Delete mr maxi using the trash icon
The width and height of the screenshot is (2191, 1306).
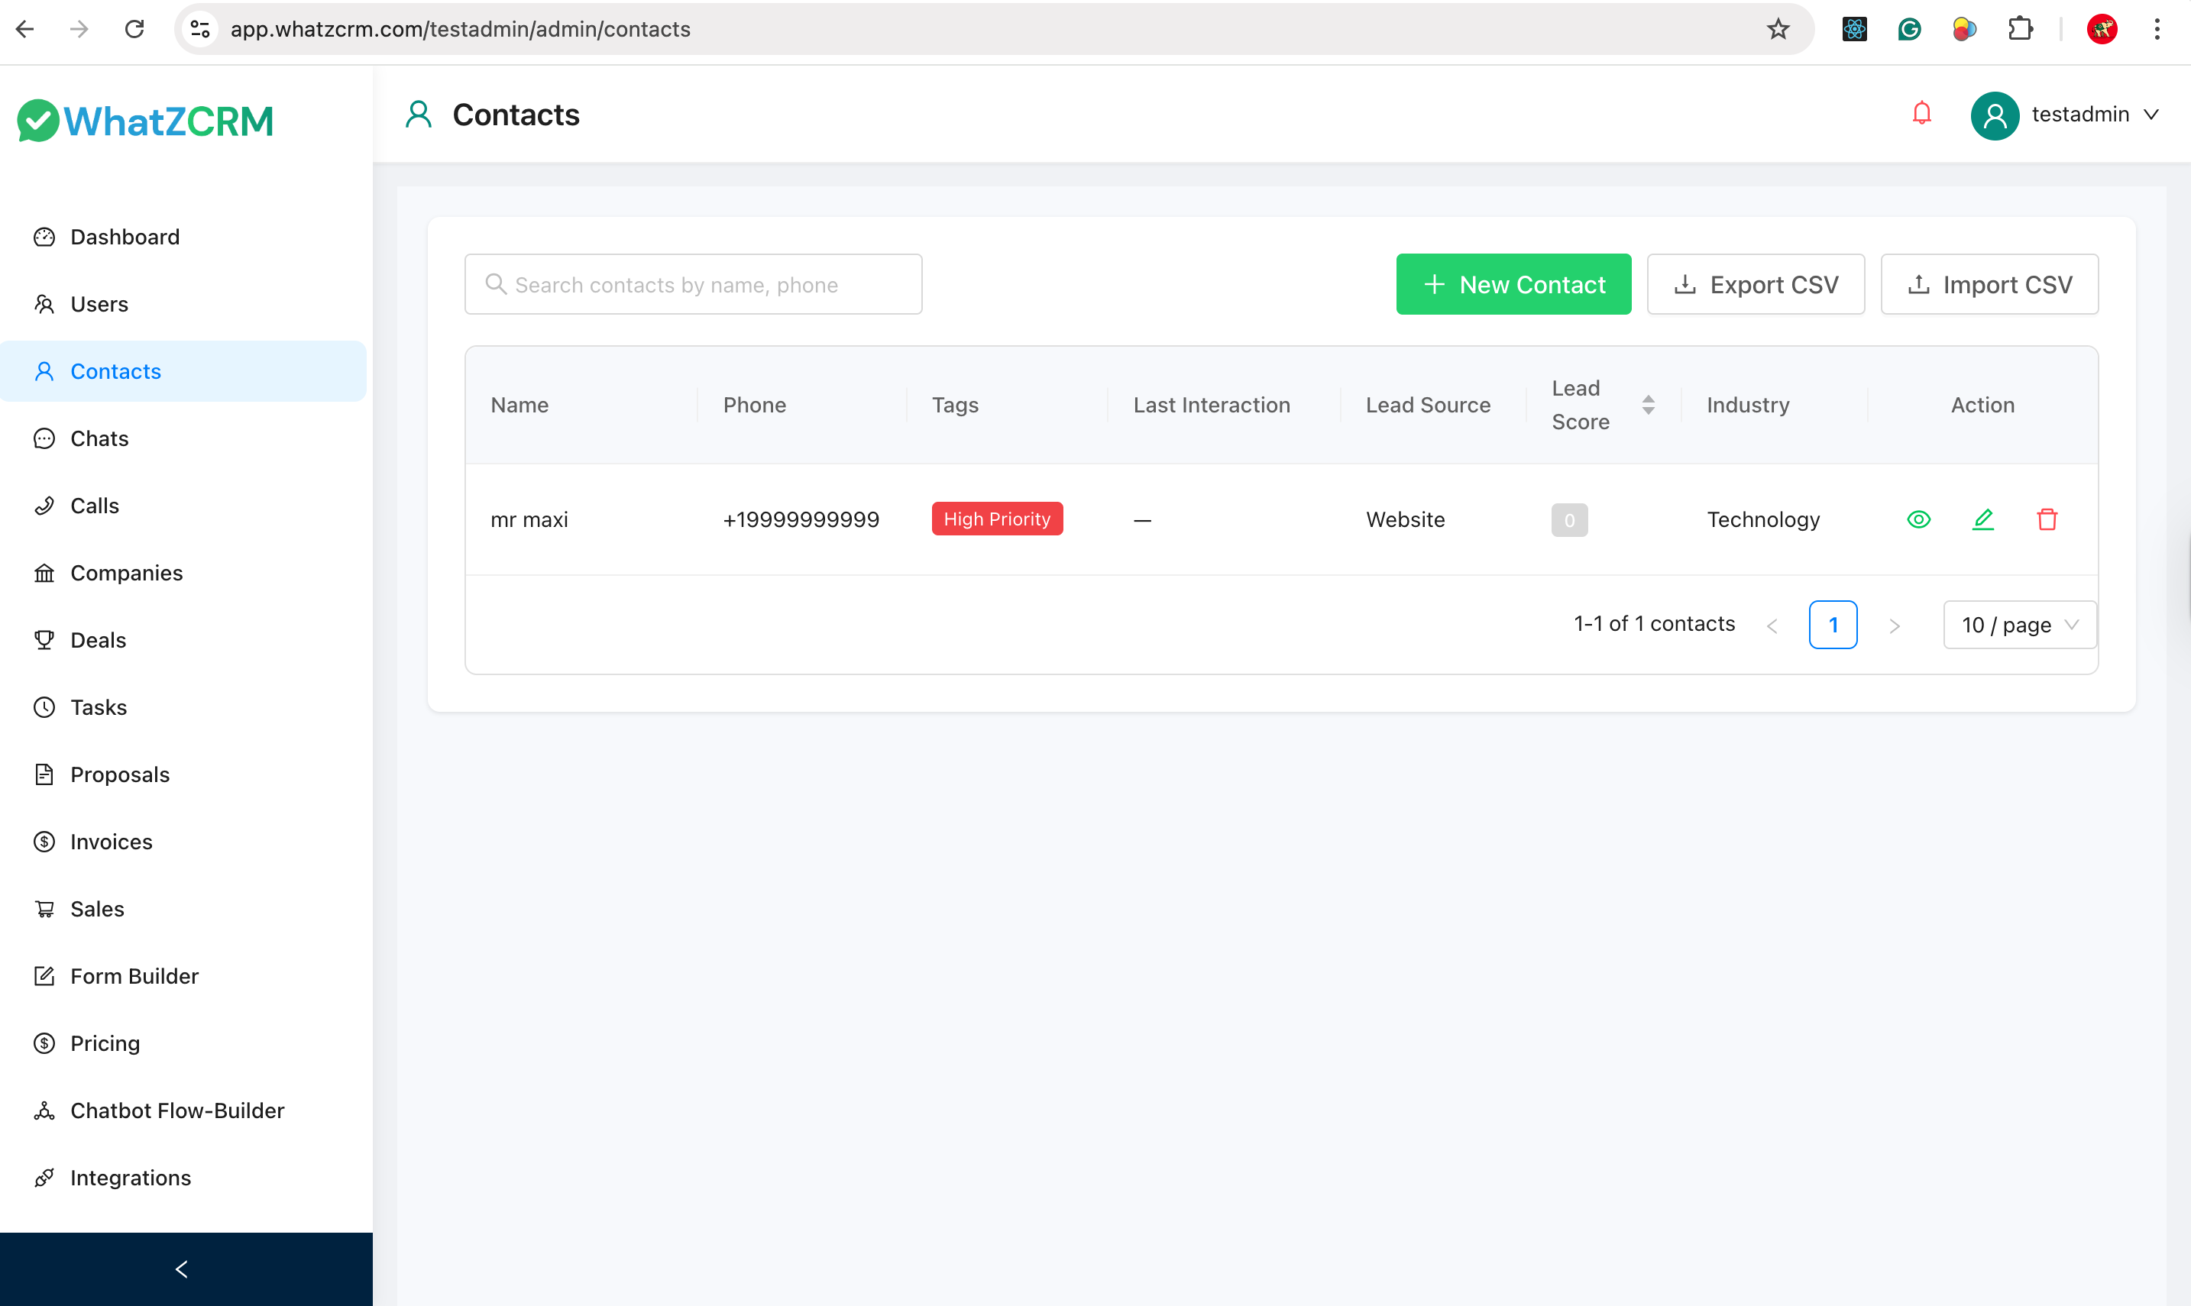click(2047, 519)
